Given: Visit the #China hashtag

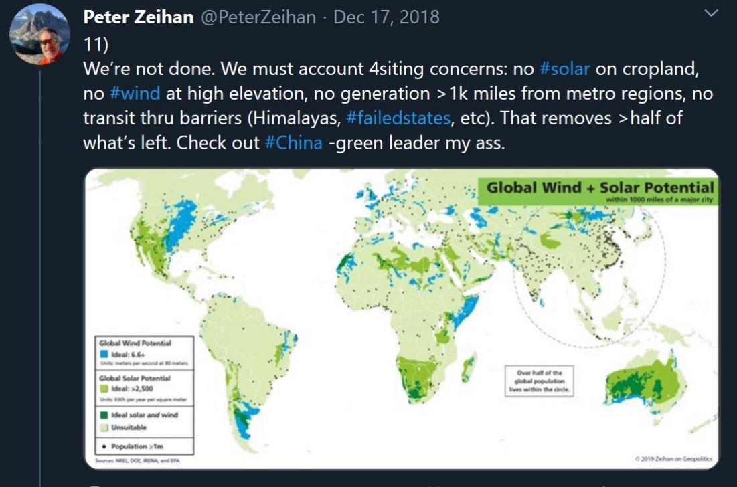Looking at the screenshot, I should 291,142.
